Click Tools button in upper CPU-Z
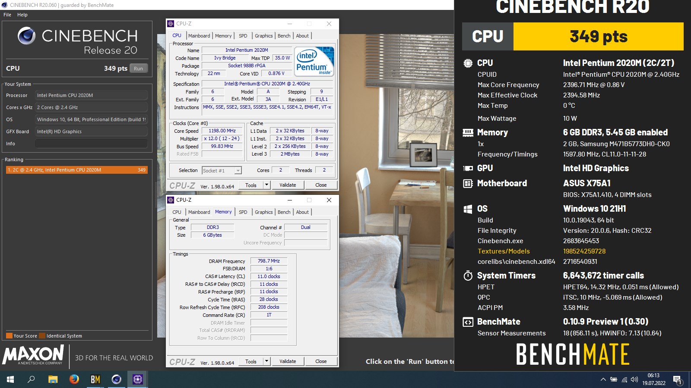Screen dimensions: 691x388 [251, 185]
